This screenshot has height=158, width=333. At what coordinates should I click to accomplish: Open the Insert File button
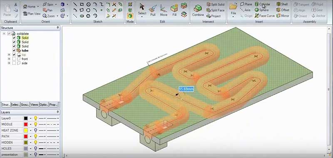click(x=233, y=9)
